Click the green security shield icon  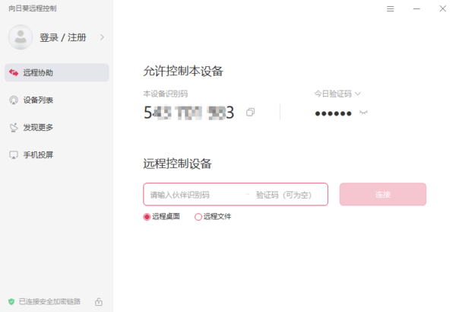point(11,301)
